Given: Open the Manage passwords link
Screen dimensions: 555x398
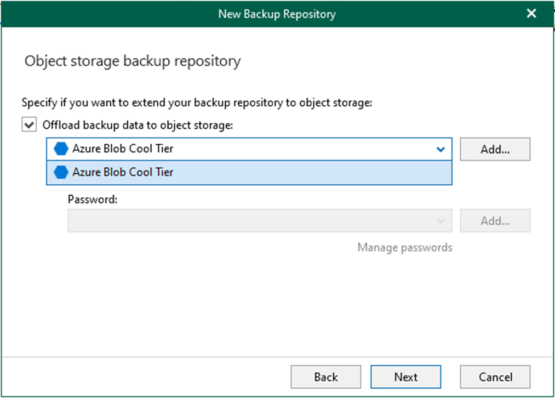Looking at the screenshot, I should 404,247.
